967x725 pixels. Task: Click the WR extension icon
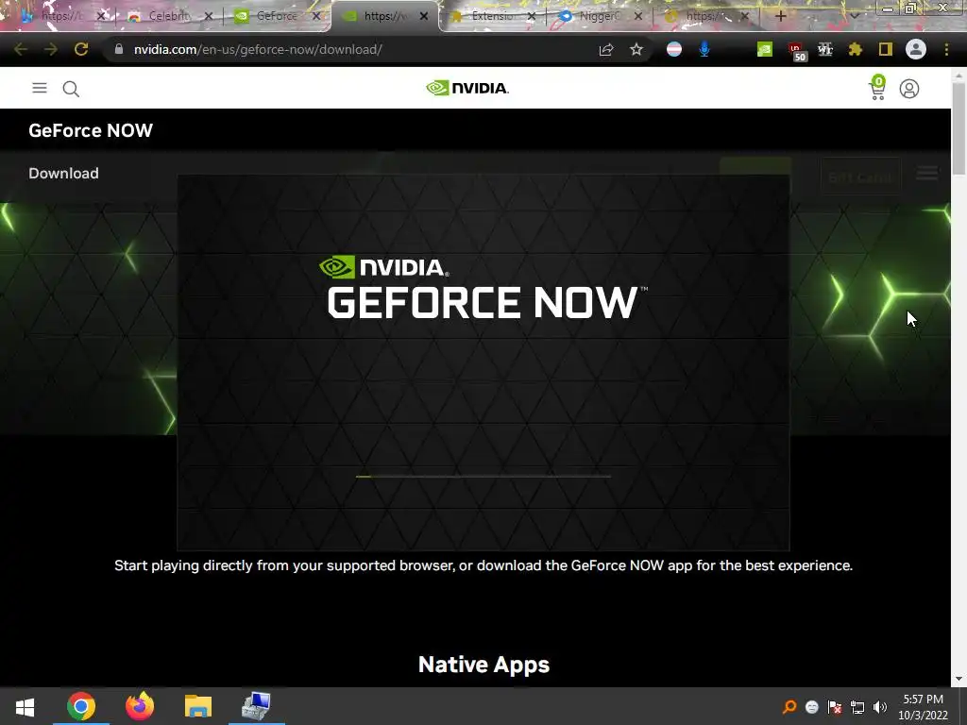[825, 49]
